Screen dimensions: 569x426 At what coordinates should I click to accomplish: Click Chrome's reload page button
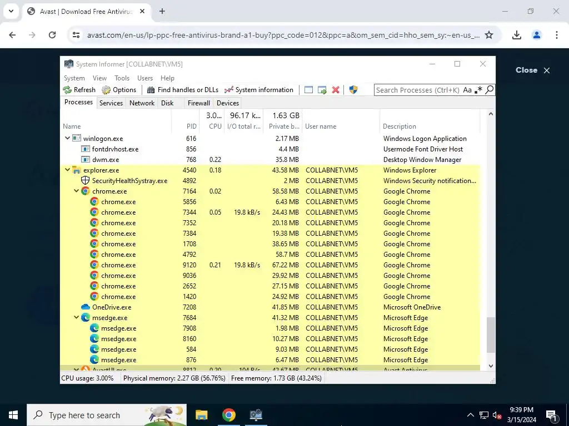coord(52,35)
